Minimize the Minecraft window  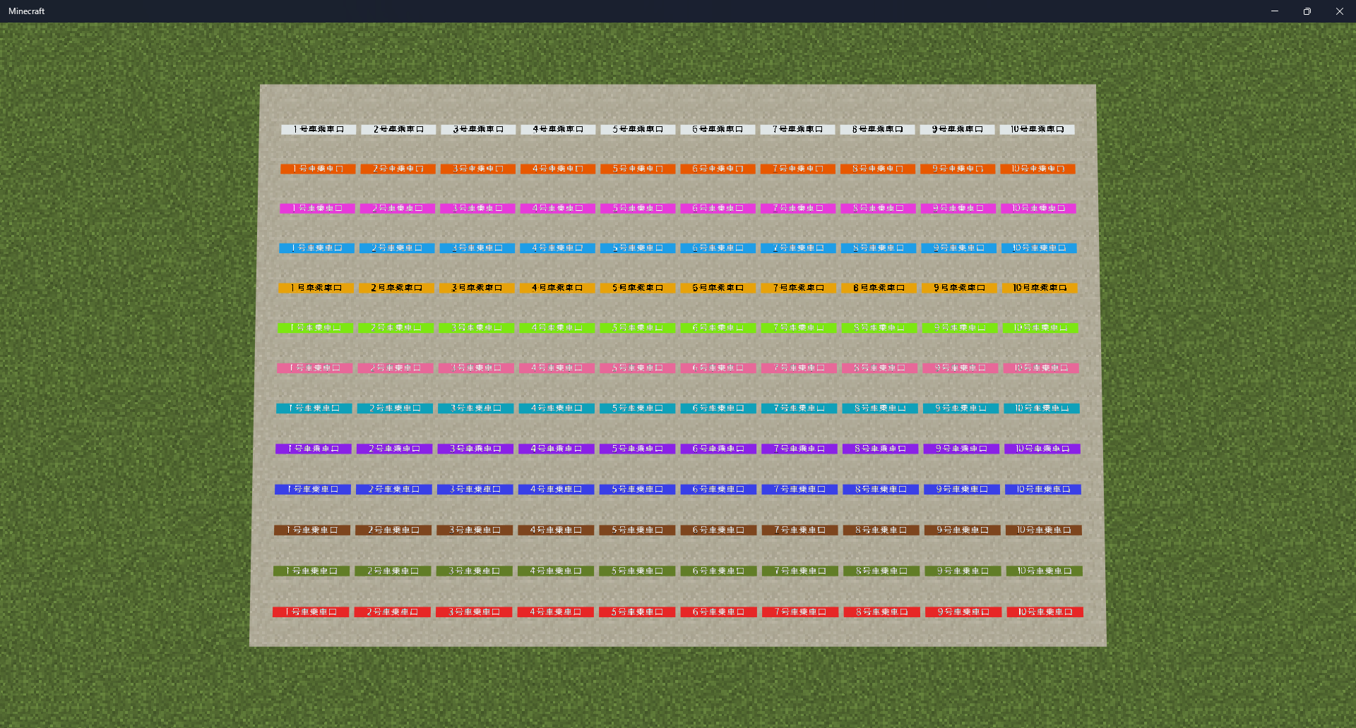coord(1275,11)
